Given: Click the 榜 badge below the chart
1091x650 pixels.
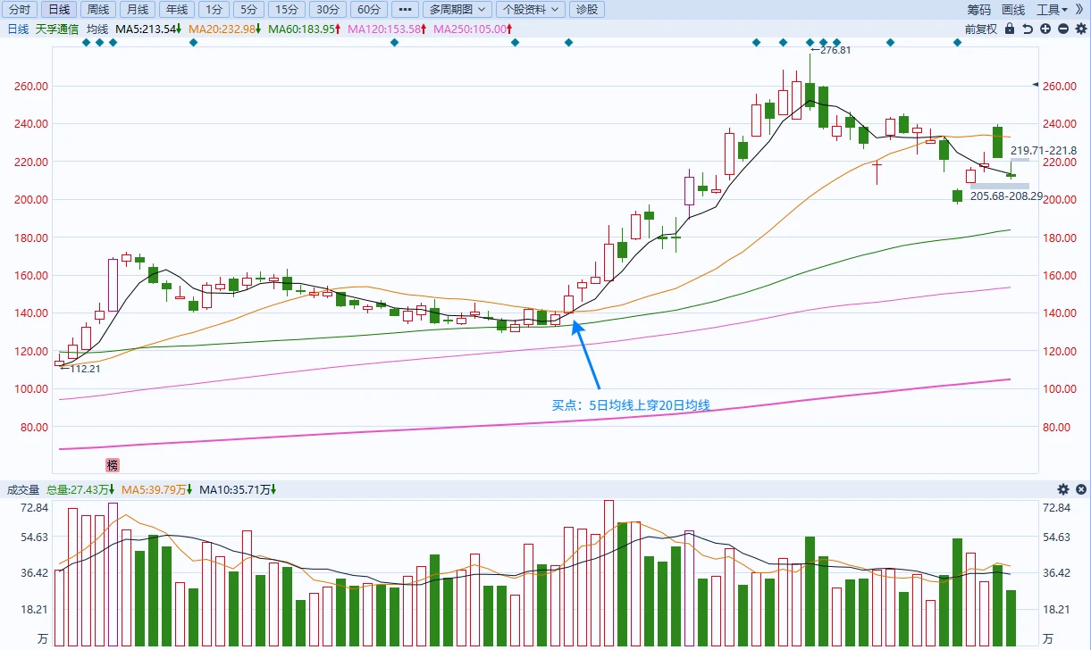Looking at the screenshot, I should click(112, 465).
